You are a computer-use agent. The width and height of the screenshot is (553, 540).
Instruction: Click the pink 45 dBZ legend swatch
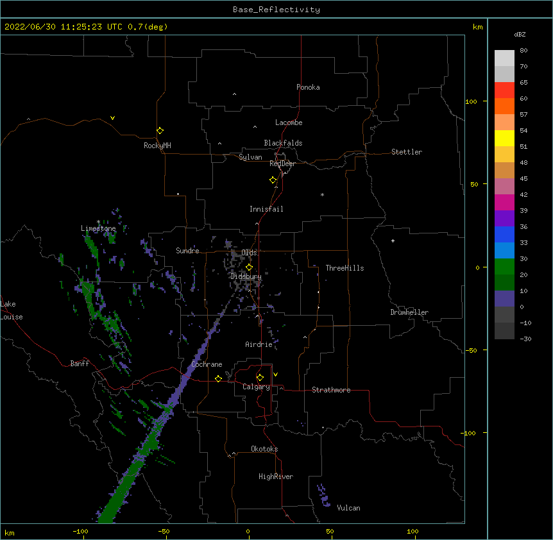(x=504, y=186)
